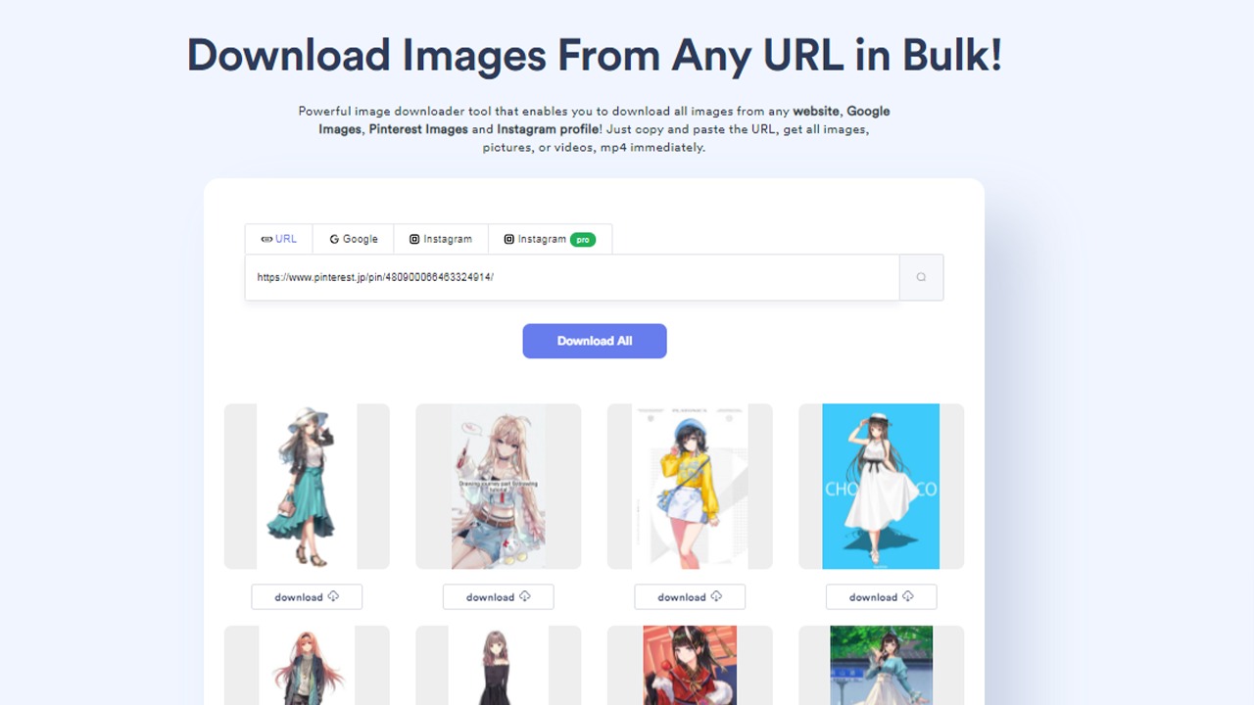The width and height of the screenshot is (1254, 705).
Task: Download the blonde girl drawing image
Action: click(x=499, y=597)
